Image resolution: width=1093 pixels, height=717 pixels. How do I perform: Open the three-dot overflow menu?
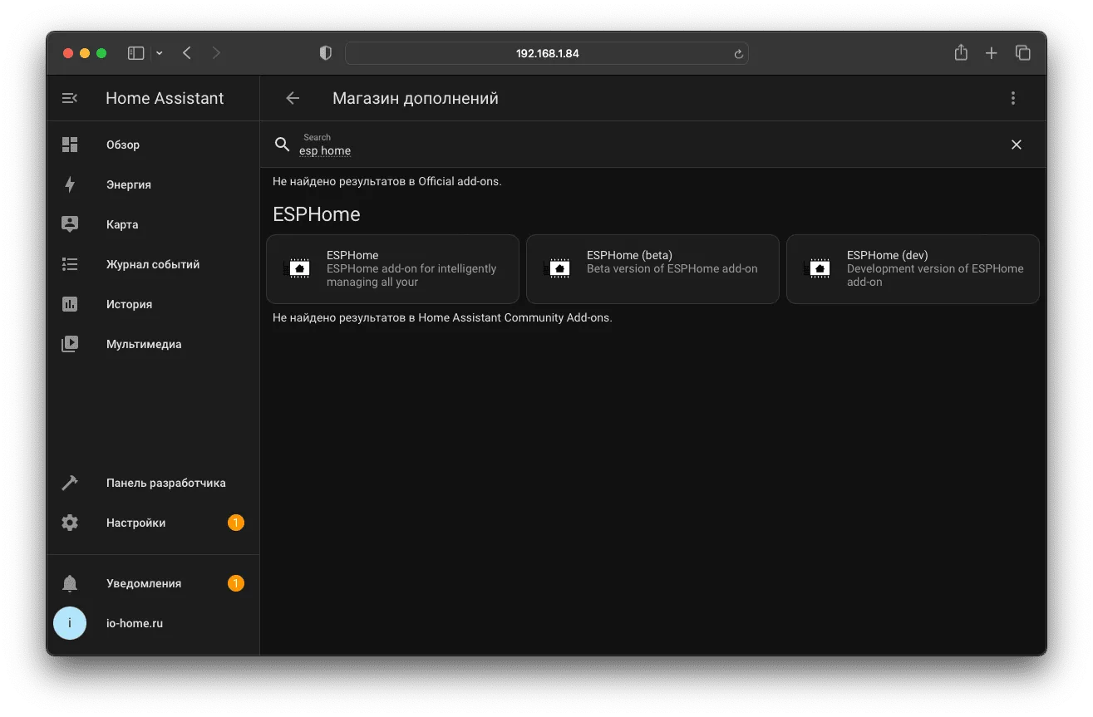[x=1013, y=98]
